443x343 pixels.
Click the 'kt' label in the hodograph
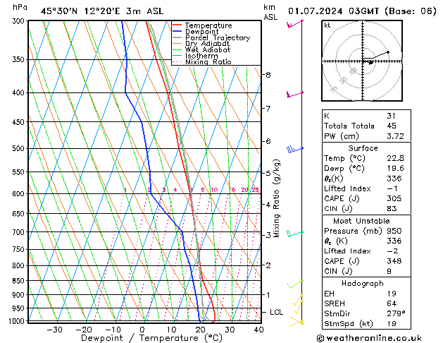327,25
